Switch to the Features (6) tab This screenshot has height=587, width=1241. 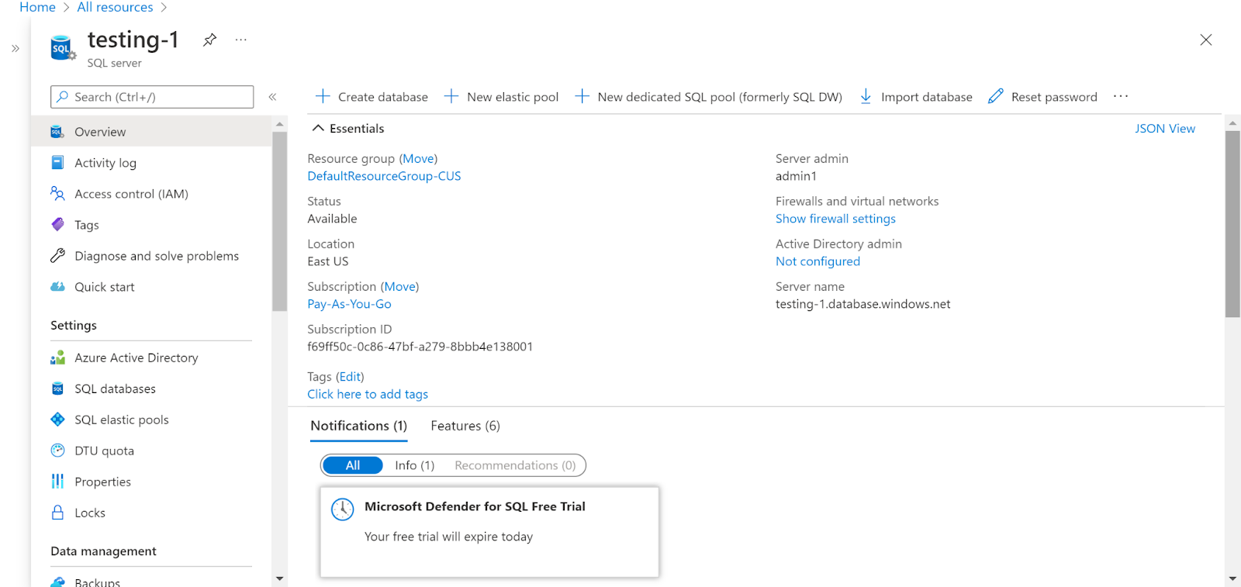click(x=465, y=426)
